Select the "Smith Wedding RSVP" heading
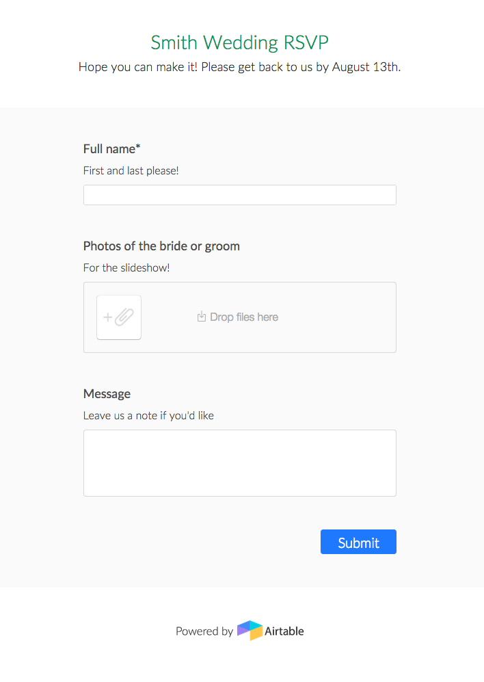This screenshot has height=682, width=484. [x=239, y=42]
